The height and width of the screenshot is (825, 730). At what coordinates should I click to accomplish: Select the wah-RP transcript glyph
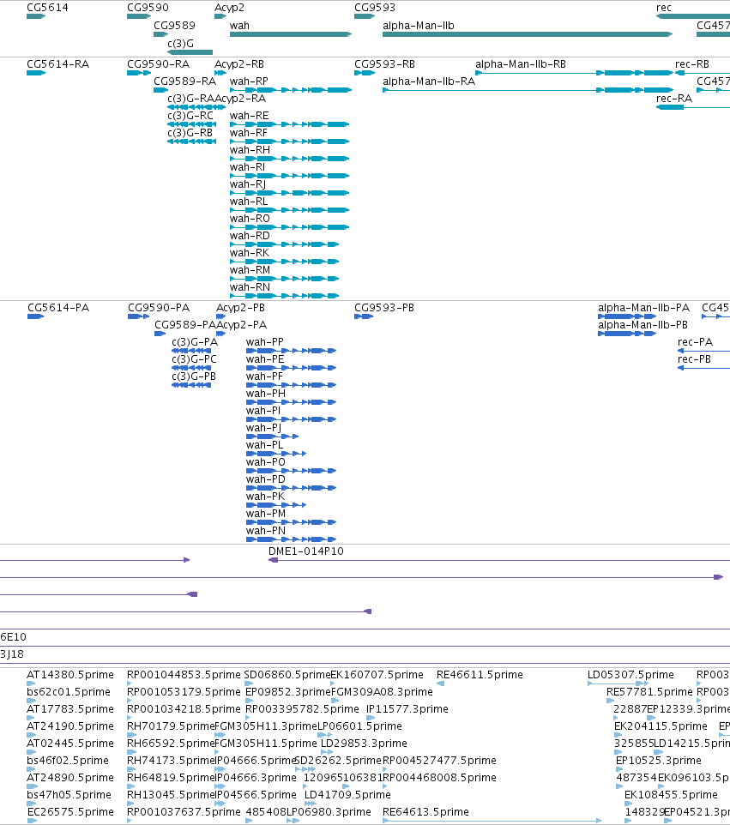(x=291, y=90)
